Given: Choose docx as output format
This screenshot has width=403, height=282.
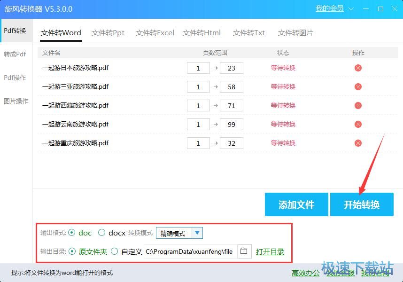Looking at the screenshot, I should coord(101,233).
